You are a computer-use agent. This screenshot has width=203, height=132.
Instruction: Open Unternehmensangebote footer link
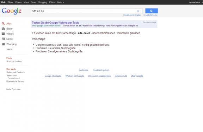(99, 76)
